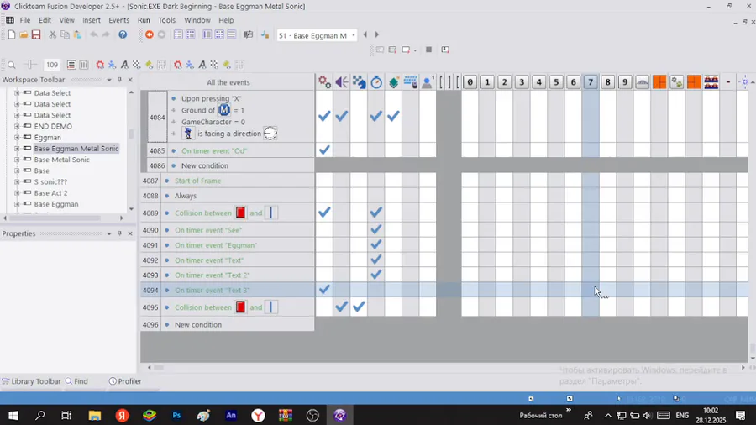The width and height of the screenshot is (756, 425).
Task: Expand the Base Metal Sonic tree node
Action: coord(17,160)
